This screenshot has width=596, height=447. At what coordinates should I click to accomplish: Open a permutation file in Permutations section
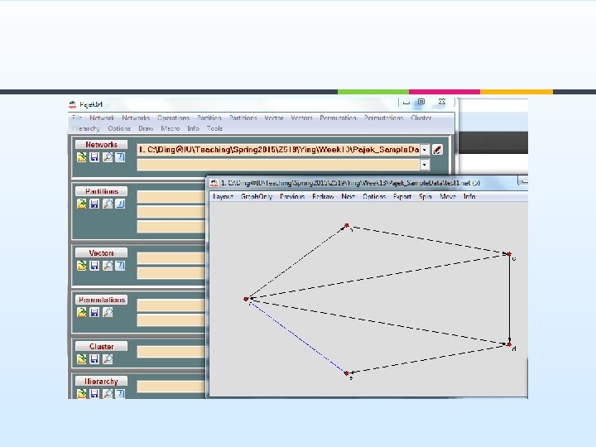tap(81, 312)
